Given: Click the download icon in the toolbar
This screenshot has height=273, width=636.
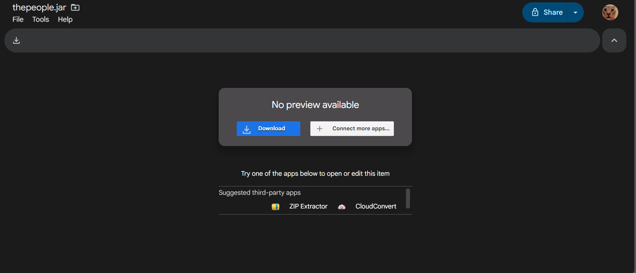Looking at the screenshot, I should [16, 40].
